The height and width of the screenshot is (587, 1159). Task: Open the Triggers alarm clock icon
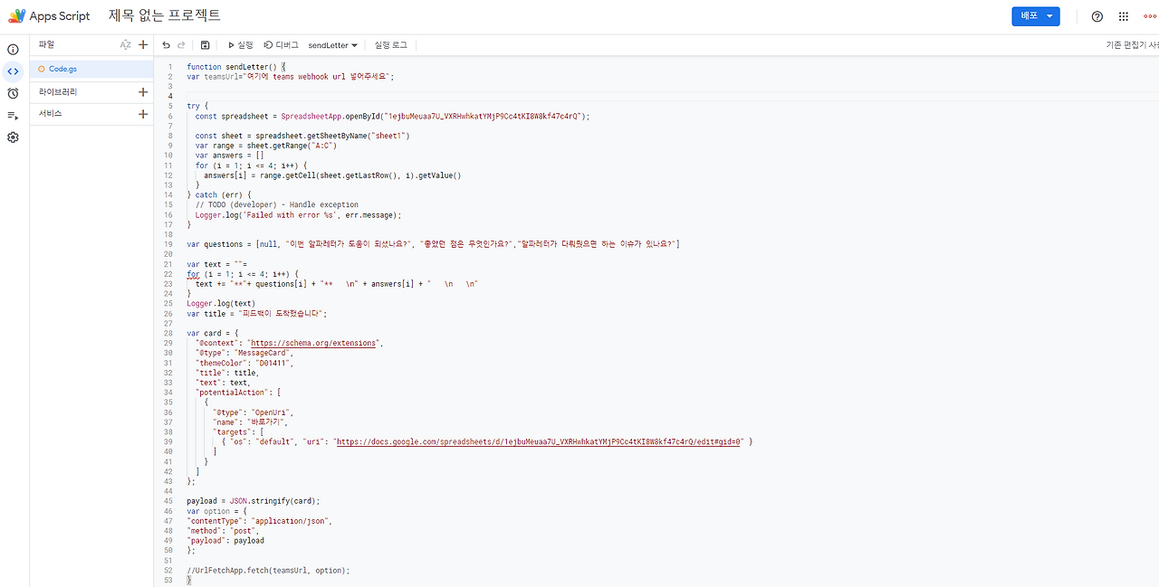tap(13, 93)
